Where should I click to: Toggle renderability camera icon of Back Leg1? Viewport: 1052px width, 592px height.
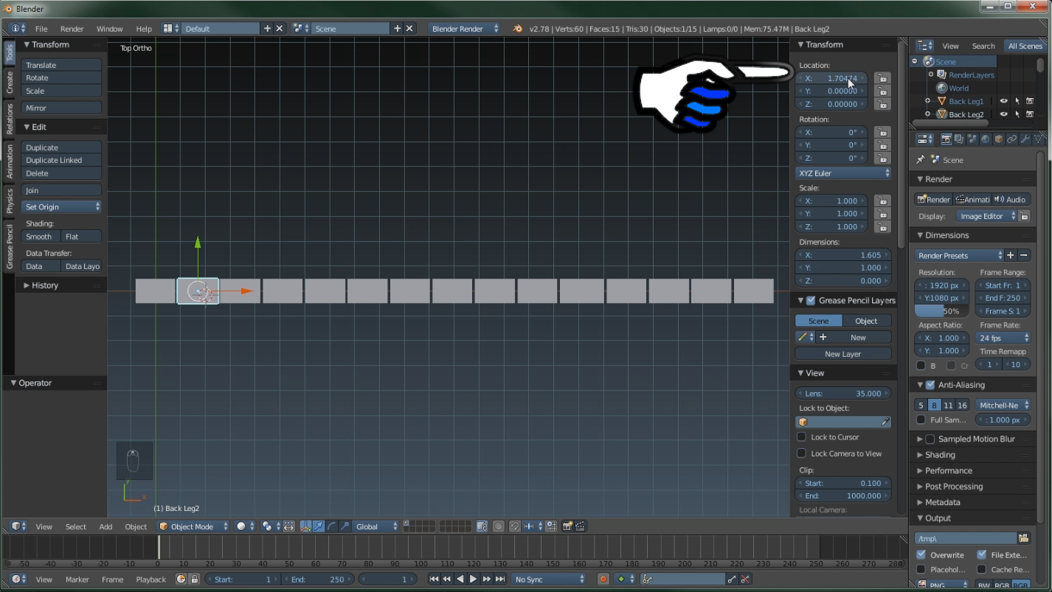click(1030, 101)
